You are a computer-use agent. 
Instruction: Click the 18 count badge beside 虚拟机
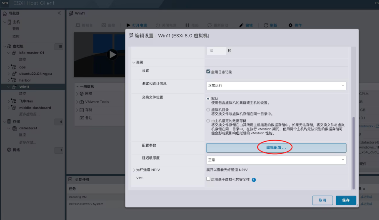59,46
